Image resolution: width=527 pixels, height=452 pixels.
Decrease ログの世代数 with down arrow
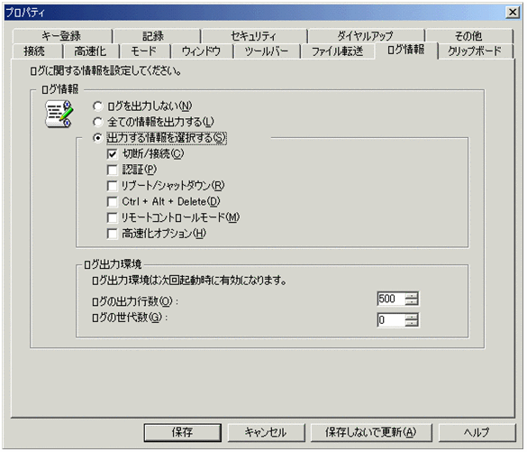[x=412, y=323]
